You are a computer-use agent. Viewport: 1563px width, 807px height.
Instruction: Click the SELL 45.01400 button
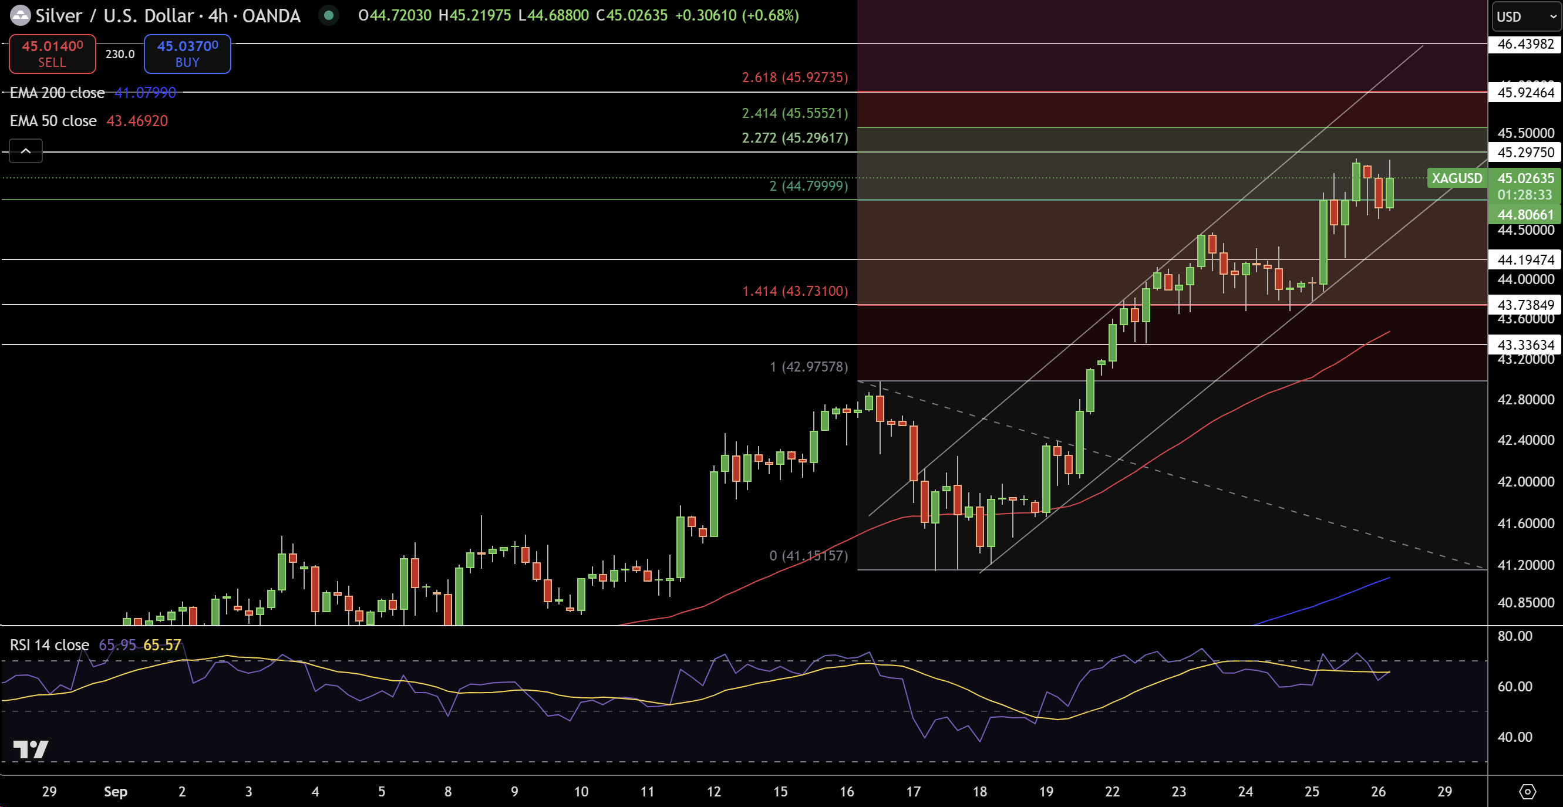pos(52,54)
